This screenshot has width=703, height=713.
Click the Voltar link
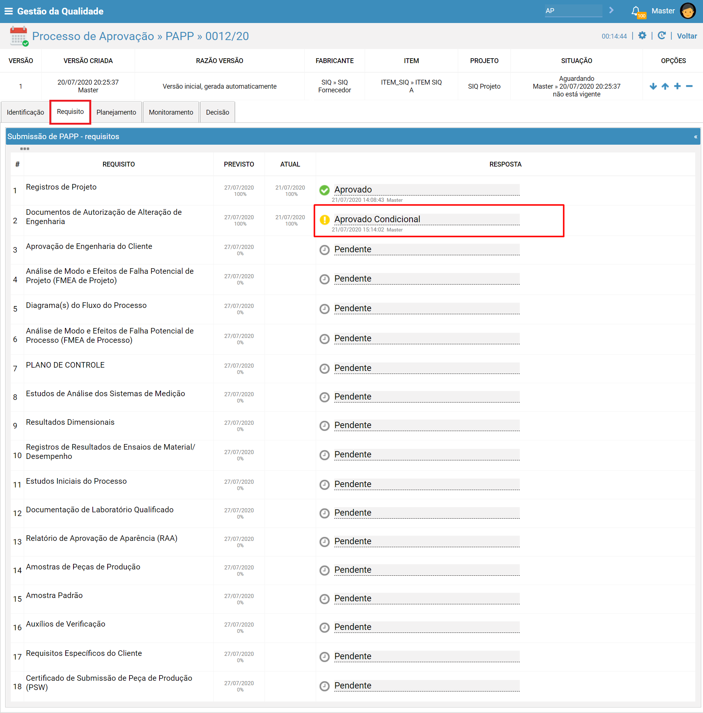coord(687,36)
